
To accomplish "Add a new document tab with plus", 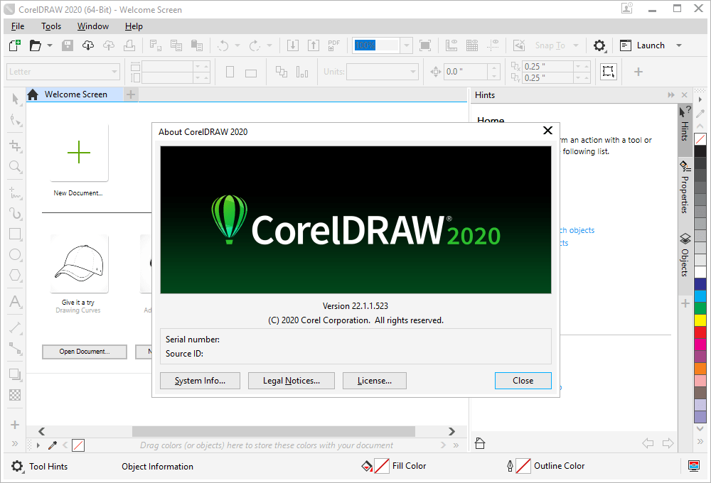I will [x=131, y=94].
